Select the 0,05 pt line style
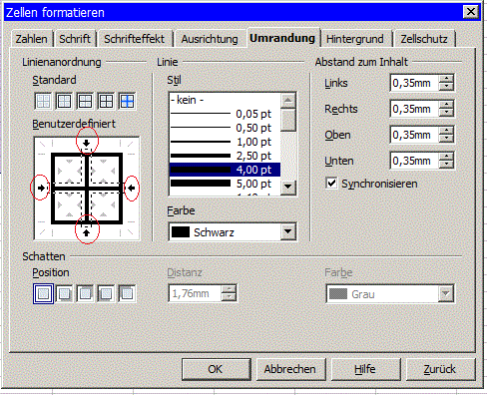 [x=225, y=114]
